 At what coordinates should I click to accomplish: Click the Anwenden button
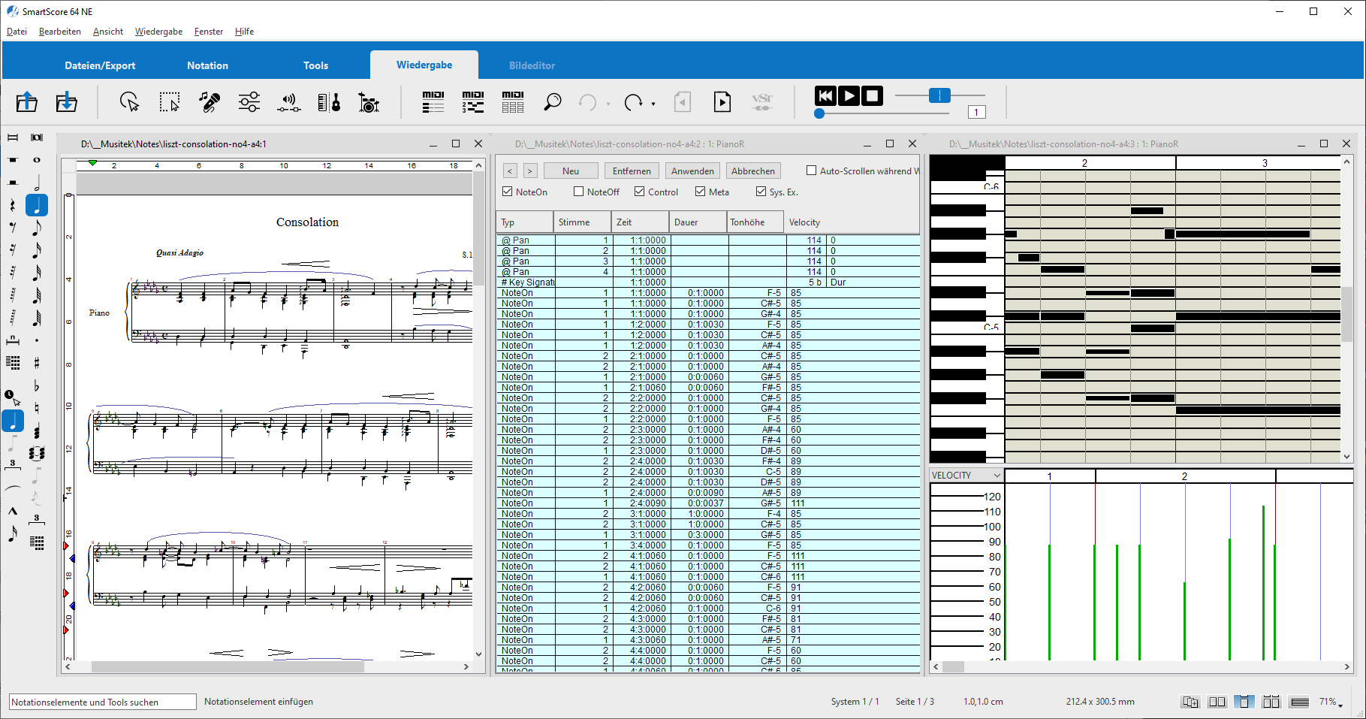click(x=692, y=171)
